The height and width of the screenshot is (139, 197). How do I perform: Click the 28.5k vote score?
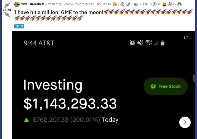click(7, 10)
